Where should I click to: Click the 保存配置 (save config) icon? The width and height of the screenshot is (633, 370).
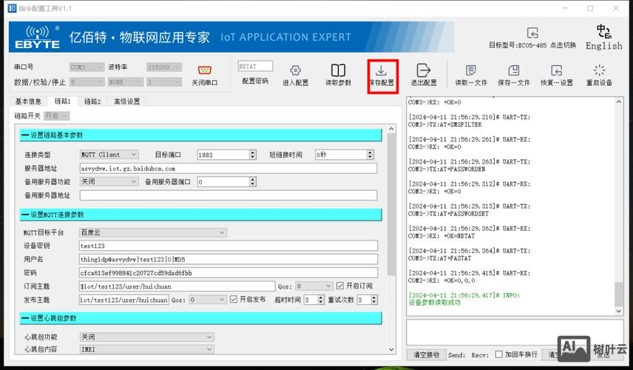click(382, 71)
